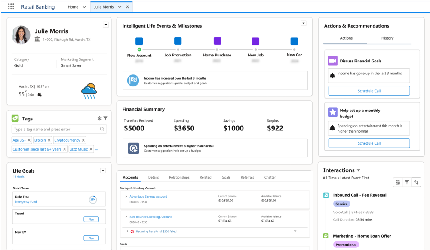Click Plan button for New EV goal
The width and height of the screenshot is (430, 250).
[91, 238]
